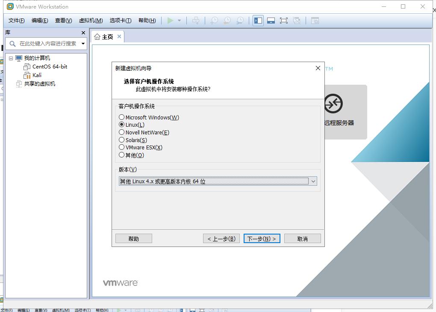Image resolution: width=436 pixels, height=312 pixels.
Task: Select CentOS 64-bit in library tree
Action: [50, 67]
